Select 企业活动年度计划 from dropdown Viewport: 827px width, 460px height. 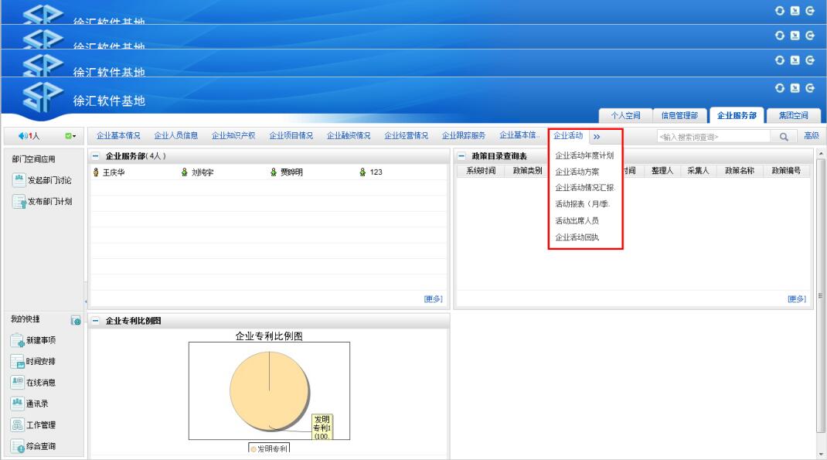584,155
